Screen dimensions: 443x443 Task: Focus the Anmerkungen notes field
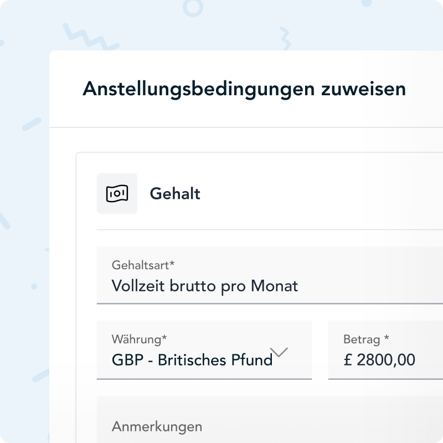coord(270,420)
